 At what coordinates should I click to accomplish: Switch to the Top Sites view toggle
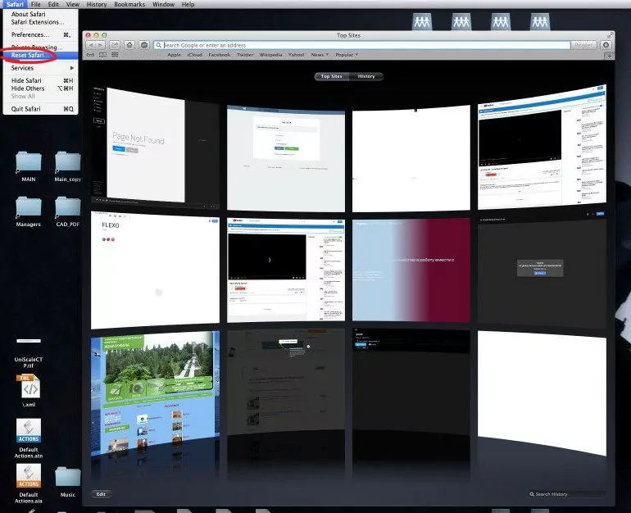click(x=332, y=76)
